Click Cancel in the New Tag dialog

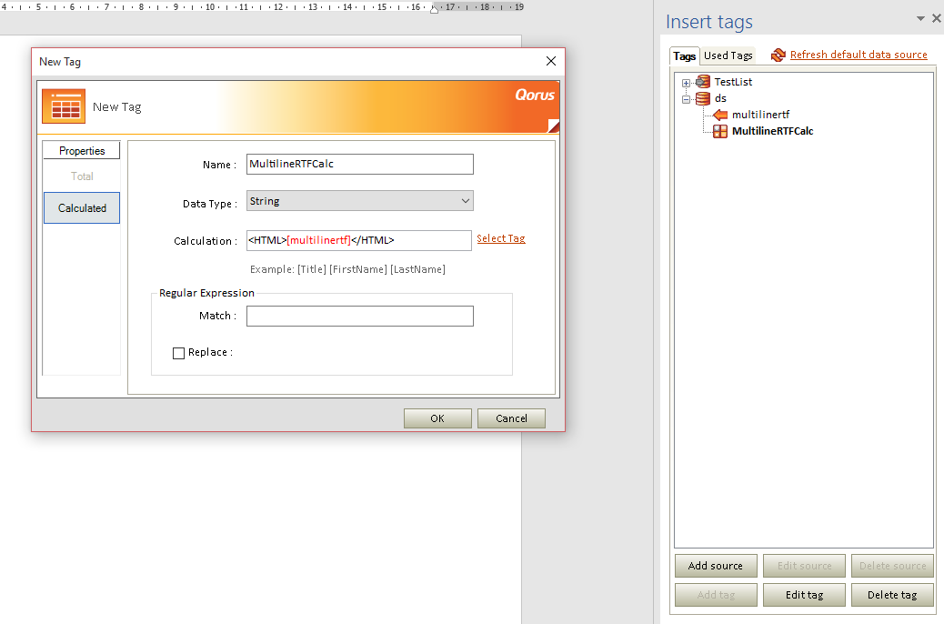(511, 418)
